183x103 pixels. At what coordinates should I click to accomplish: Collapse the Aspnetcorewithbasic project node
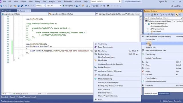146,24
